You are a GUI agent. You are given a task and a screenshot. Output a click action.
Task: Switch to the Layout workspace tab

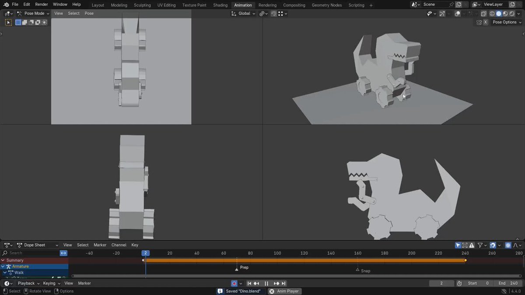pos(98,5)
